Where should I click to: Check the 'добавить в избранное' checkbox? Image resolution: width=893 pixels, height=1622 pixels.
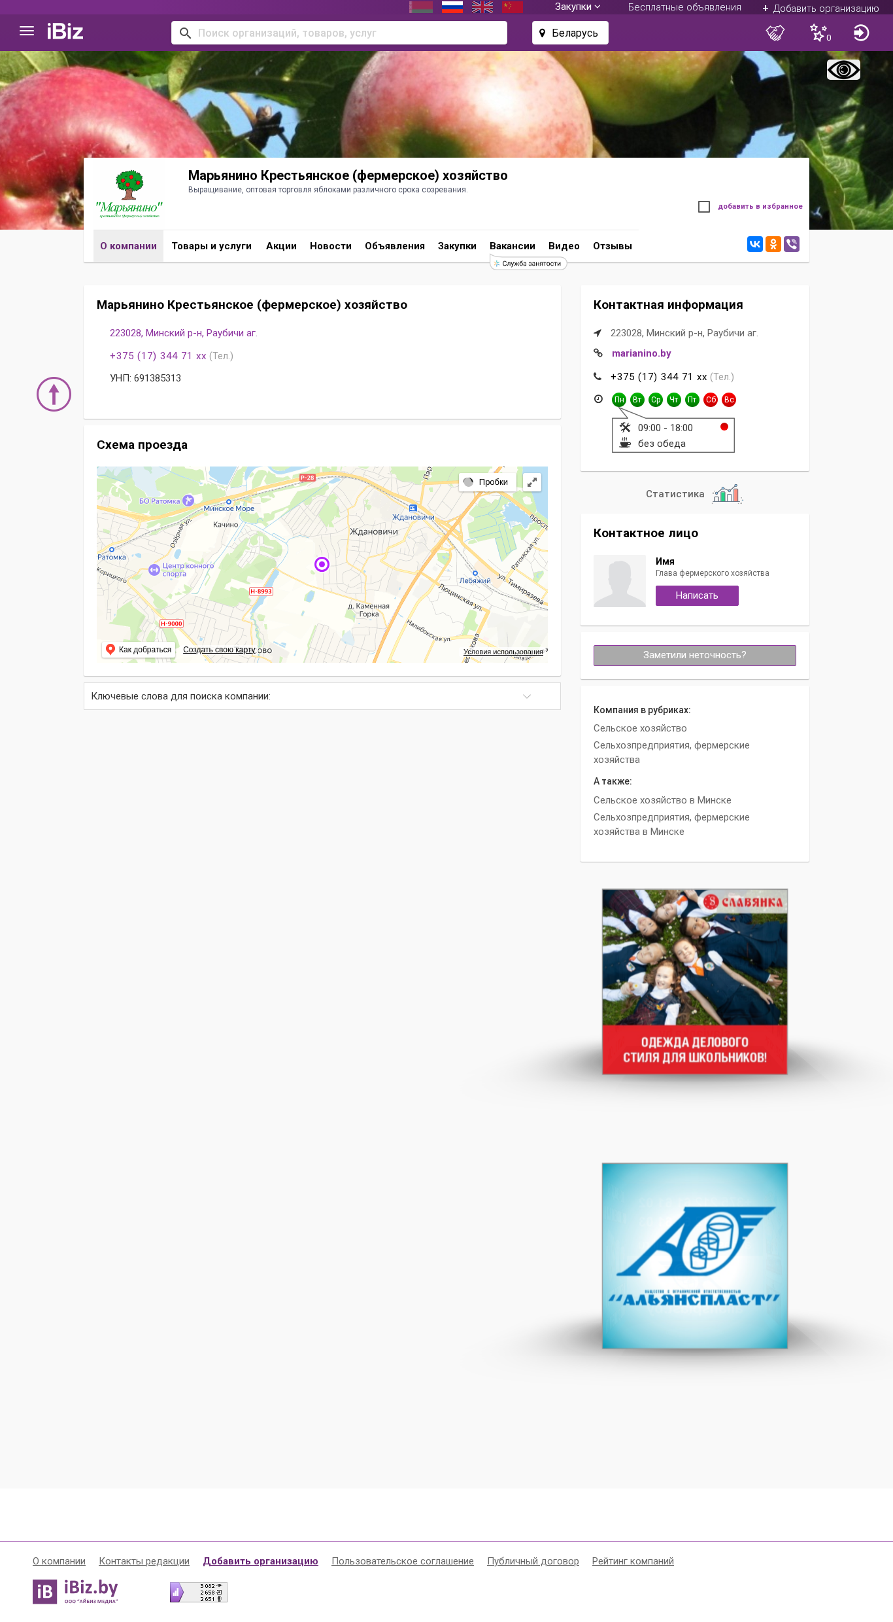pos(704,207)
